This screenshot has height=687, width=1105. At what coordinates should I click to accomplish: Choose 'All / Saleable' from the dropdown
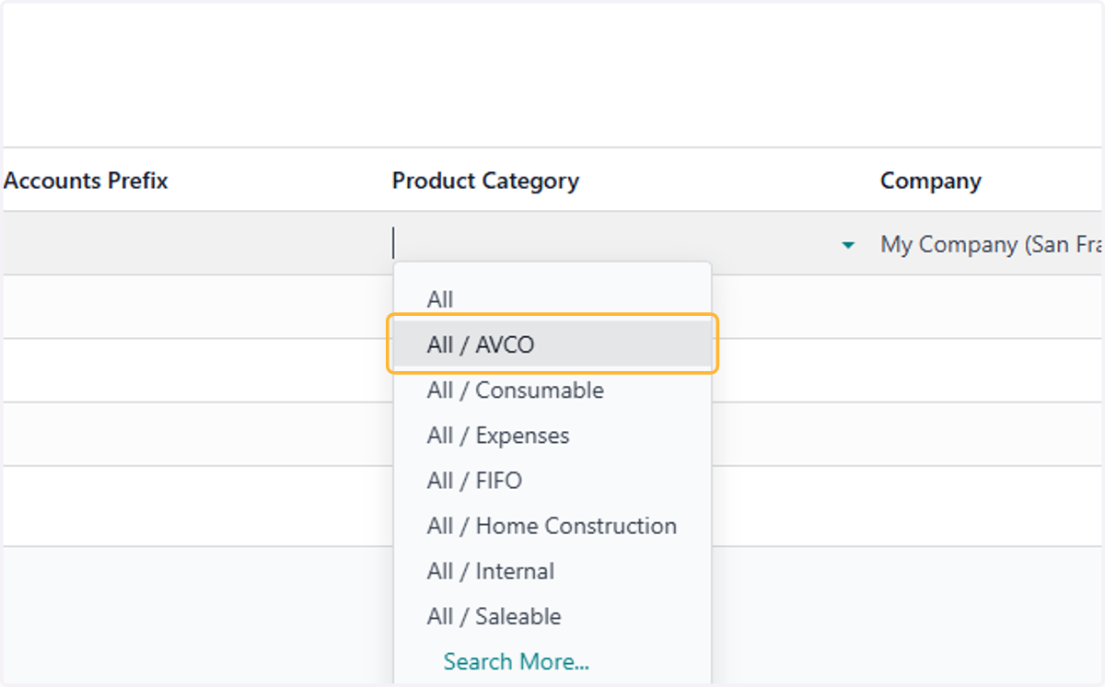click(552, 615)
